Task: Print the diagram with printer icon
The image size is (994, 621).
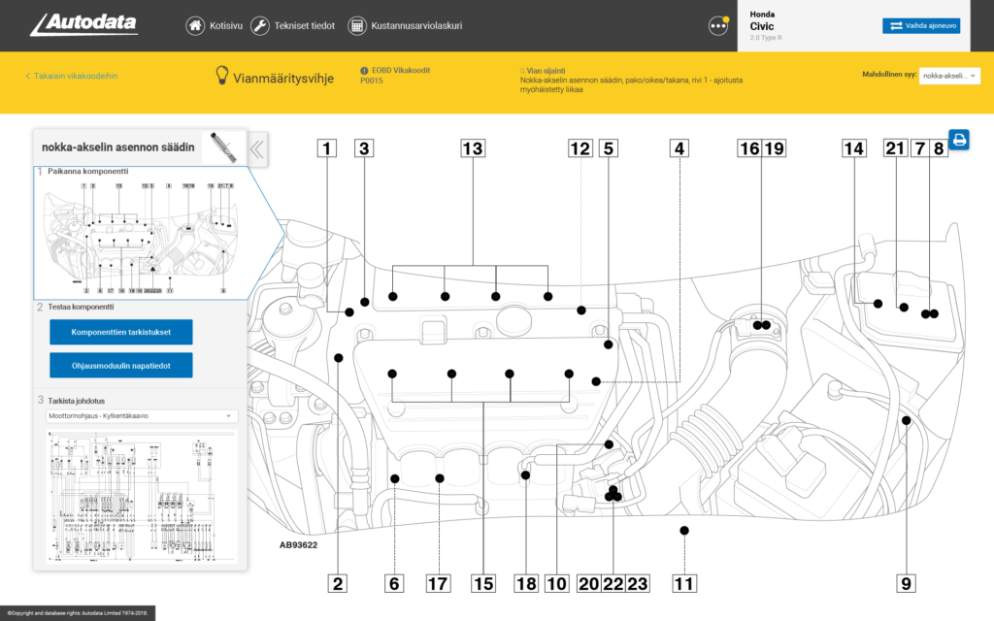Action: (959, 140)
